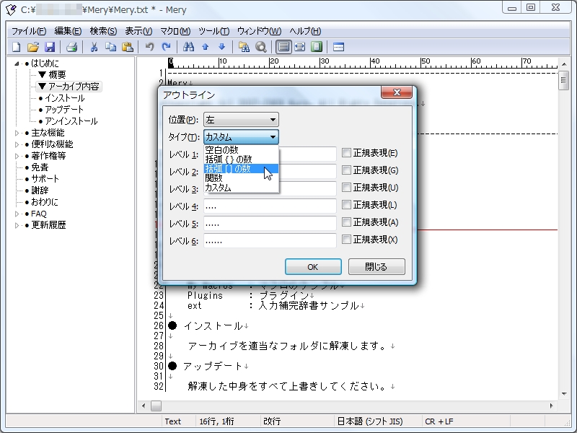Image resolution: width=577 pixels, height=433 pixels.
Task: Open the 検索(S) menu
Action: 103,31
